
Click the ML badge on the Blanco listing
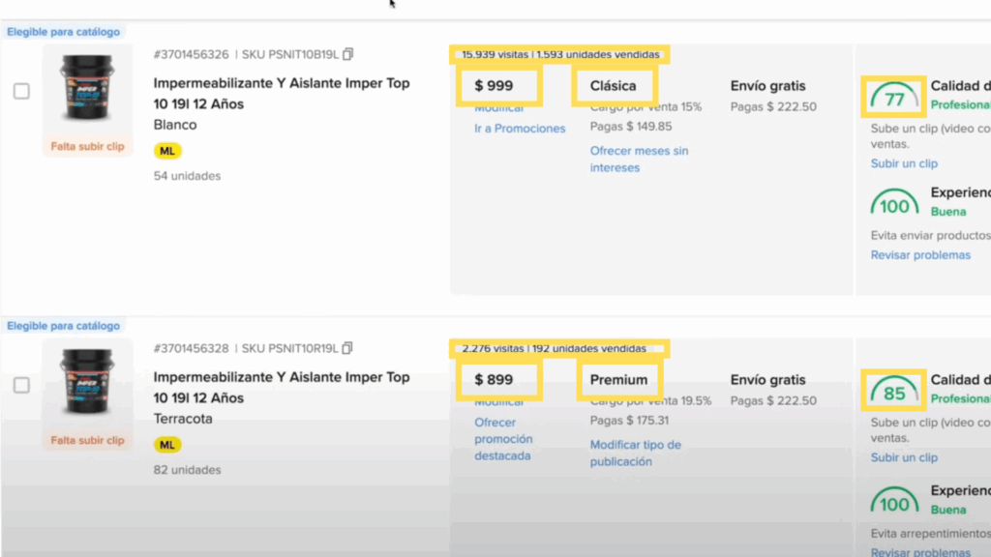tap(167, 151)
